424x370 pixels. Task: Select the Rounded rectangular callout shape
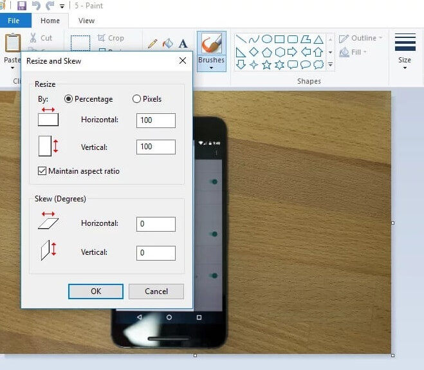(293, 65)
